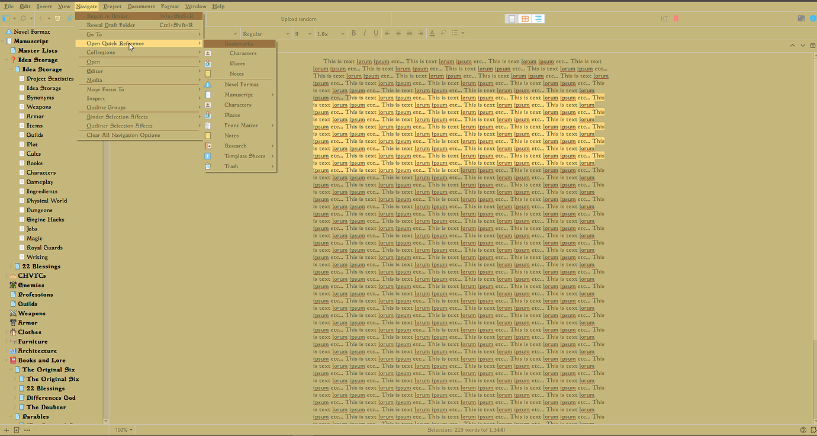
Task: Click the text color A swatch in format bar
Action: (432, 33)
